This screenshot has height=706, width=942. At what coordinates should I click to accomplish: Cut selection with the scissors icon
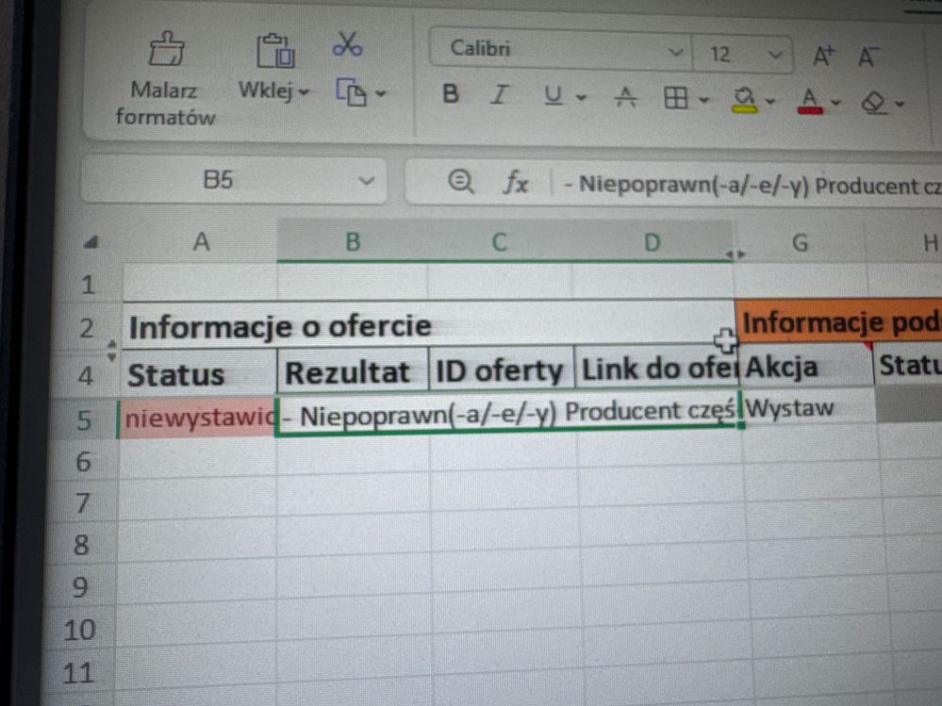coord(347,43)
